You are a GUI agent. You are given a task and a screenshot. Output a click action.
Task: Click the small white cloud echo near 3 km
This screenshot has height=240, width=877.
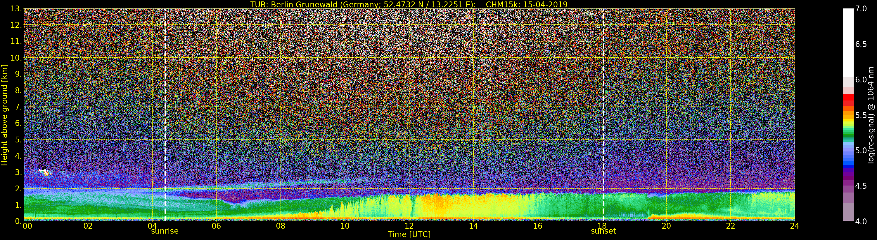coord(45,172)
